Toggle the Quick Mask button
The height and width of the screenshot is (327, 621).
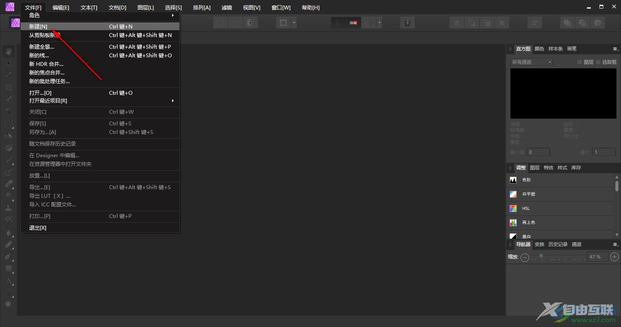click(283, 23)
